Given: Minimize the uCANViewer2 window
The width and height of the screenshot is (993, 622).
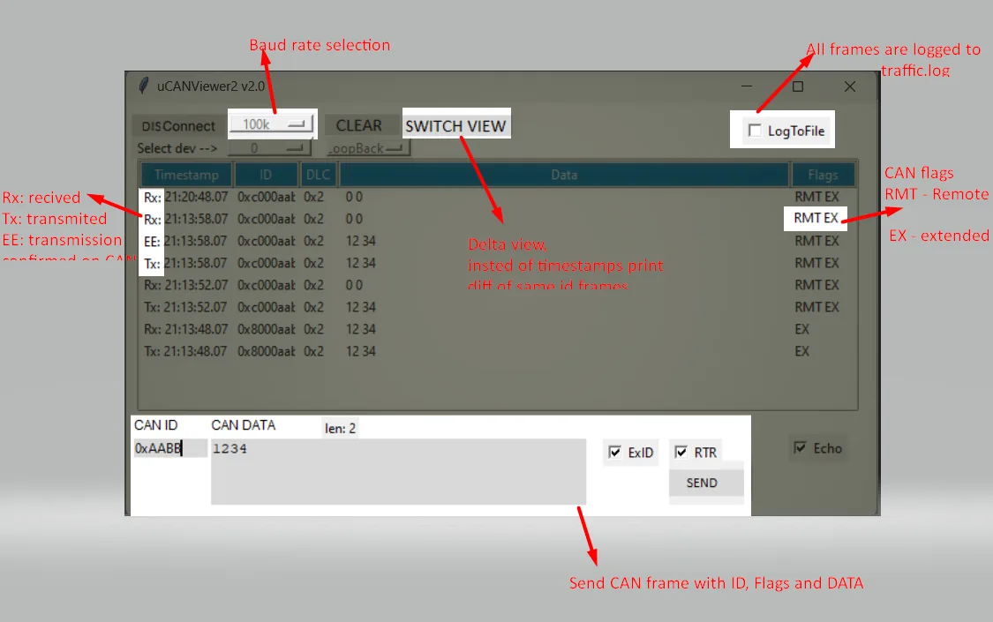Looking at the screenshot, I should (747, 86).
